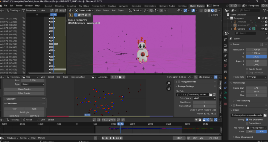Screen dimensions: 268x142
Task: Open the File menu
Action: pos(6,6)
